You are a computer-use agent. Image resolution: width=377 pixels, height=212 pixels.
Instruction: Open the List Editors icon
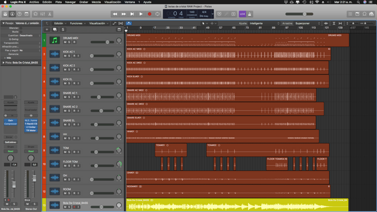tap(350, 14)
